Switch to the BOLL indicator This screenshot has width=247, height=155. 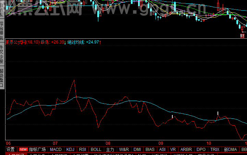click(x=96, y=149)
